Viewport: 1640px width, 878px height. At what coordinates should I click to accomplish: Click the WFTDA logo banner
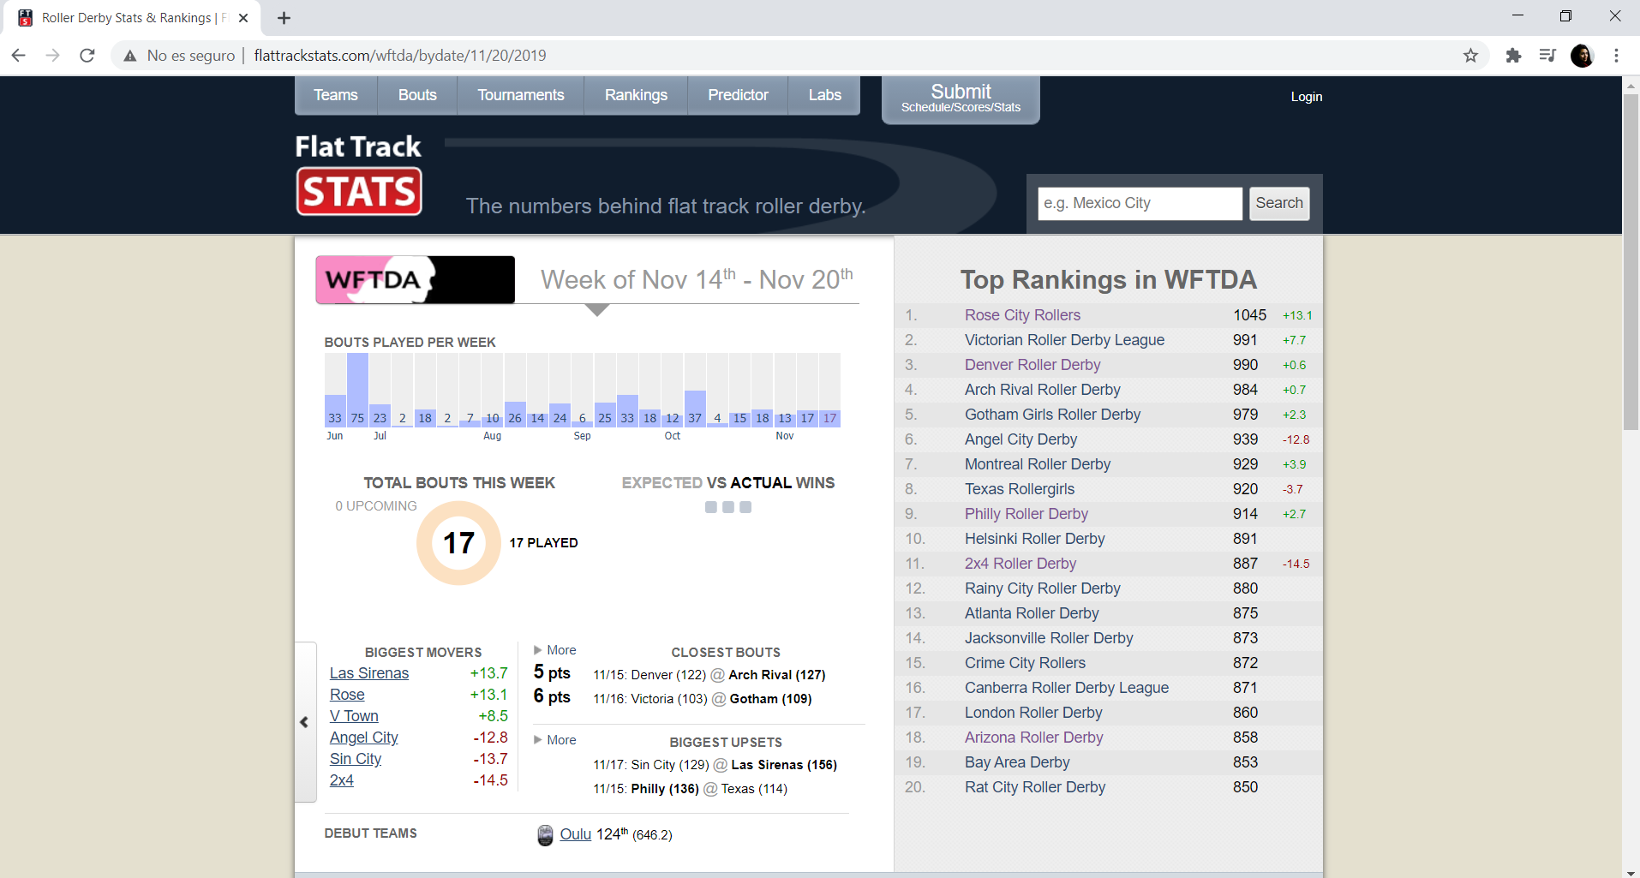coord(416,279)
